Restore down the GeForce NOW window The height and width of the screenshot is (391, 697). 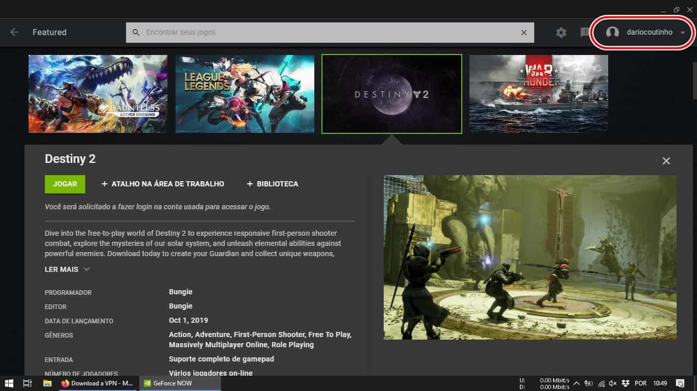(677, 10)
